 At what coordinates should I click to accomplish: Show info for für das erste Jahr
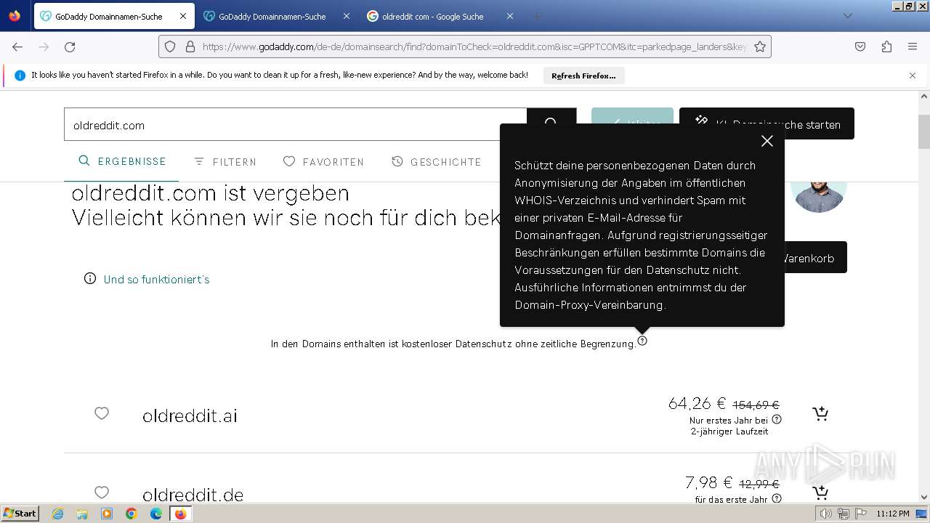(777, 498)
